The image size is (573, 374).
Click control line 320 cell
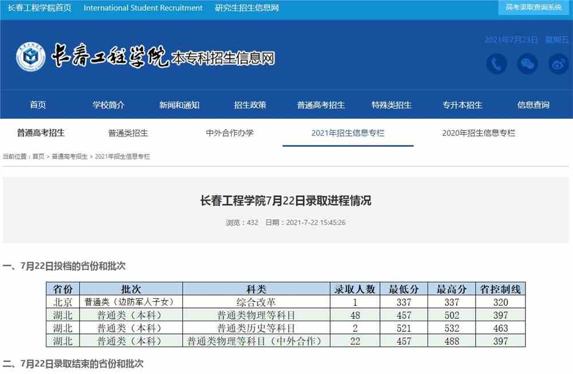coord(500,302)
